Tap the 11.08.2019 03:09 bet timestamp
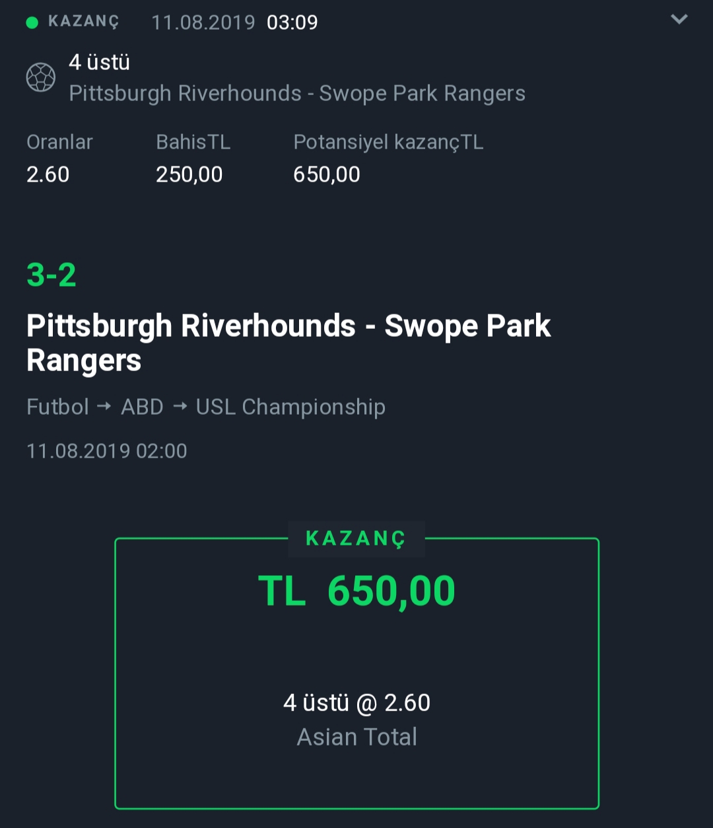713x828 pixels. (234, 22)
